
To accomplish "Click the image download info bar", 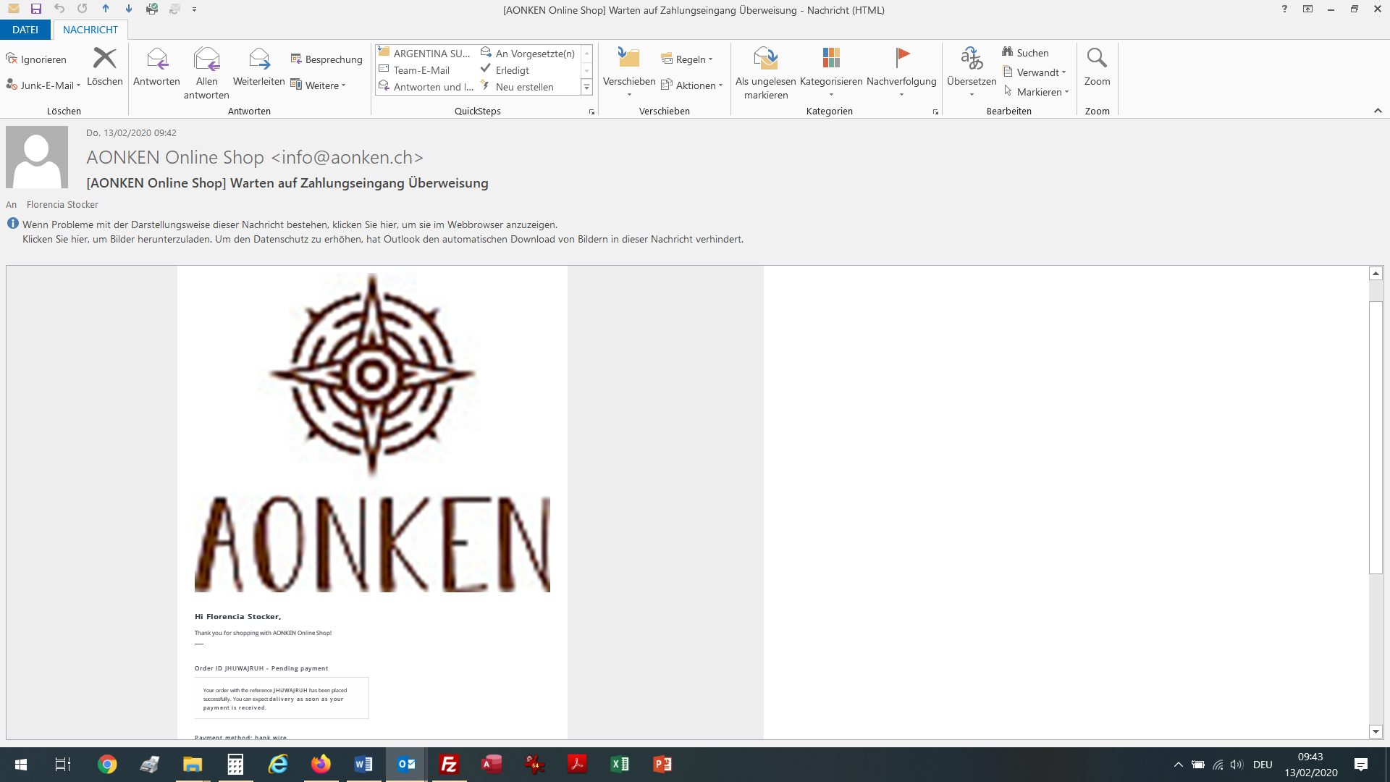I will point(382,239).
